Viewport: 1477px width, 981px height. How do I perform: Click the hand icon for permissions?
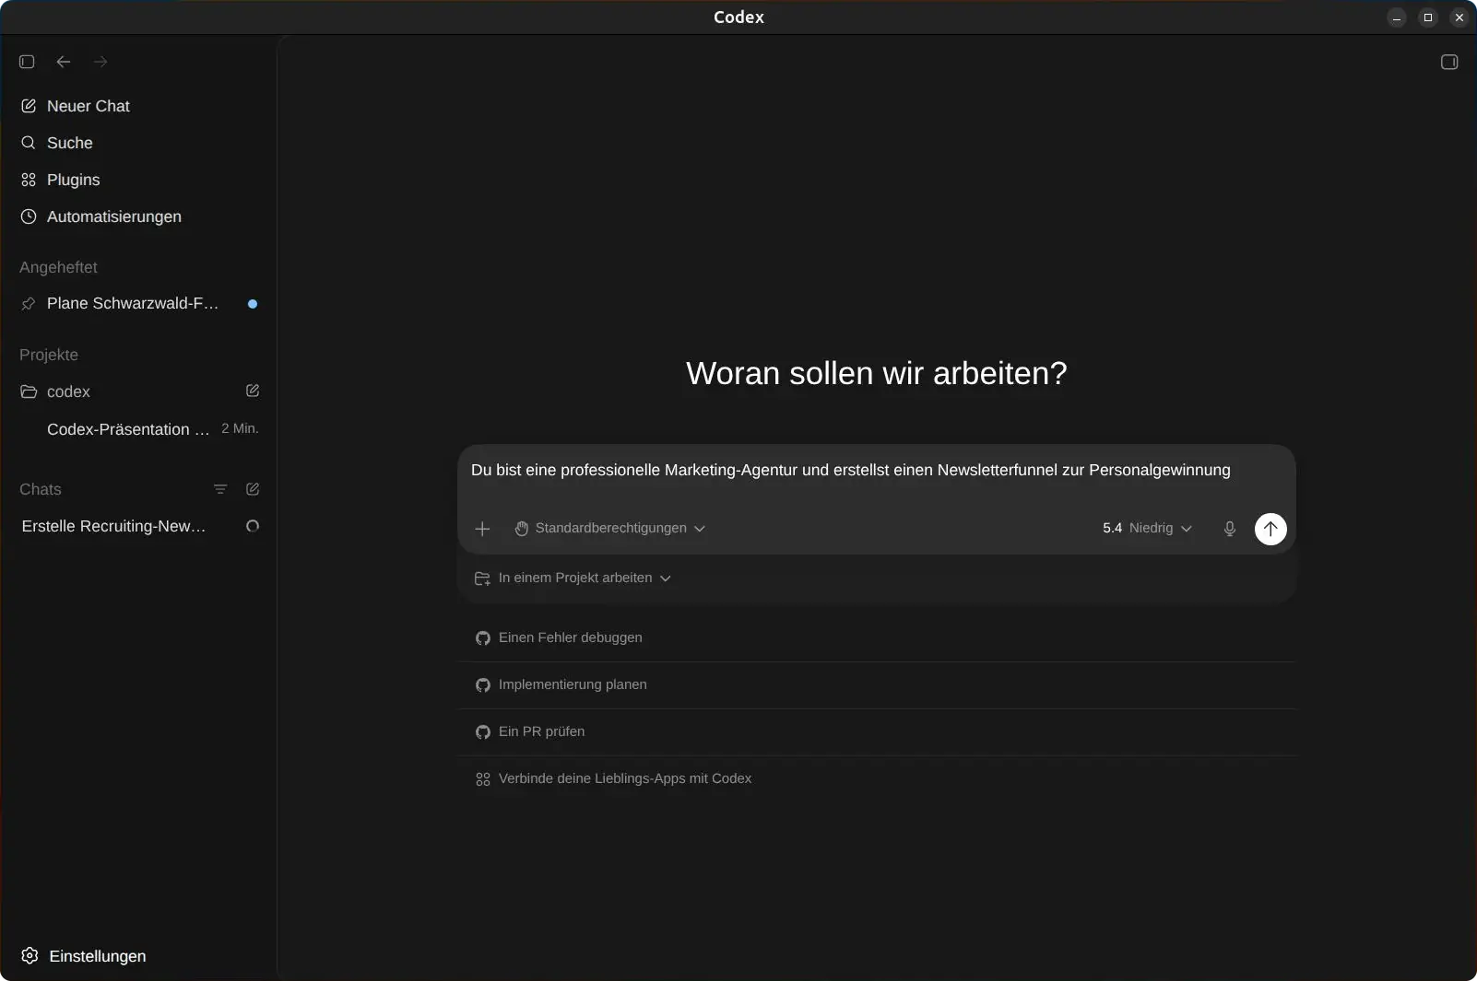522,528
